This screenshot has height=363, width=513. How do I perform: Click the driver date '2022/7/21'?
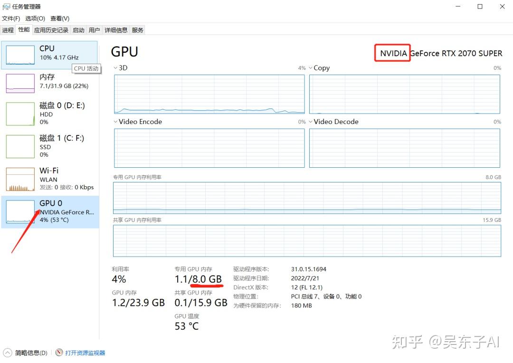coord(305,278)
